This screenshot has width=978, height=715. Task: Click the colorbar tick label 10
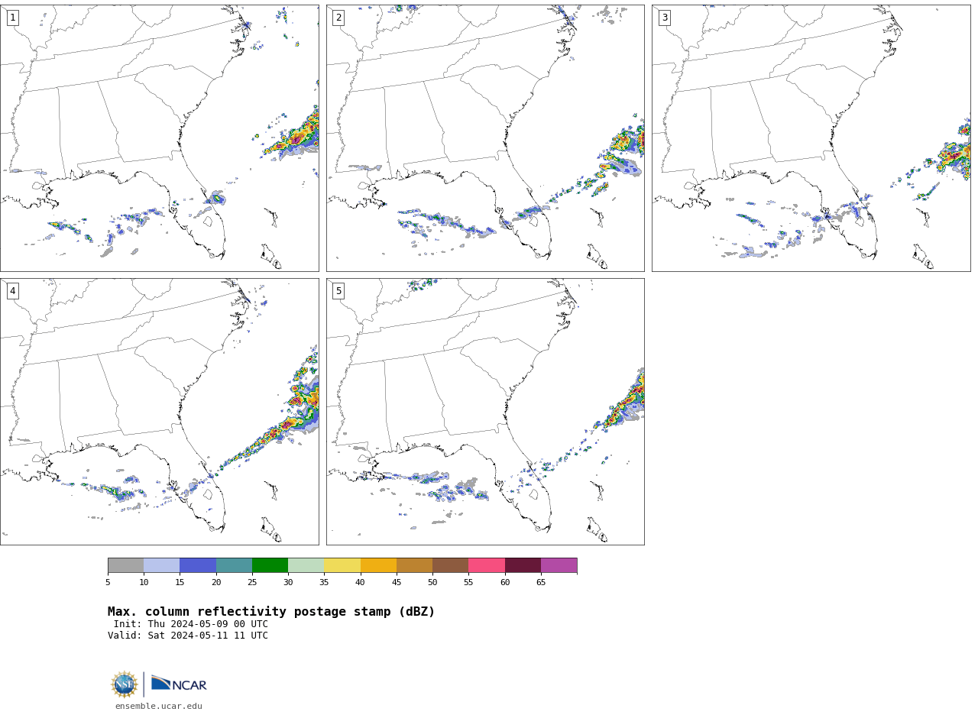pos(144,583)
